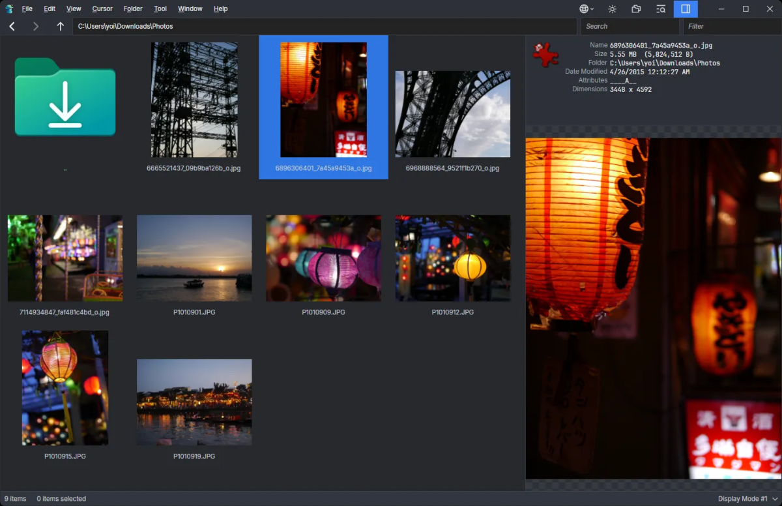Viewport: 782px width, 506px height.
Task: Open the Tool menu
Action: pos(160,8)
